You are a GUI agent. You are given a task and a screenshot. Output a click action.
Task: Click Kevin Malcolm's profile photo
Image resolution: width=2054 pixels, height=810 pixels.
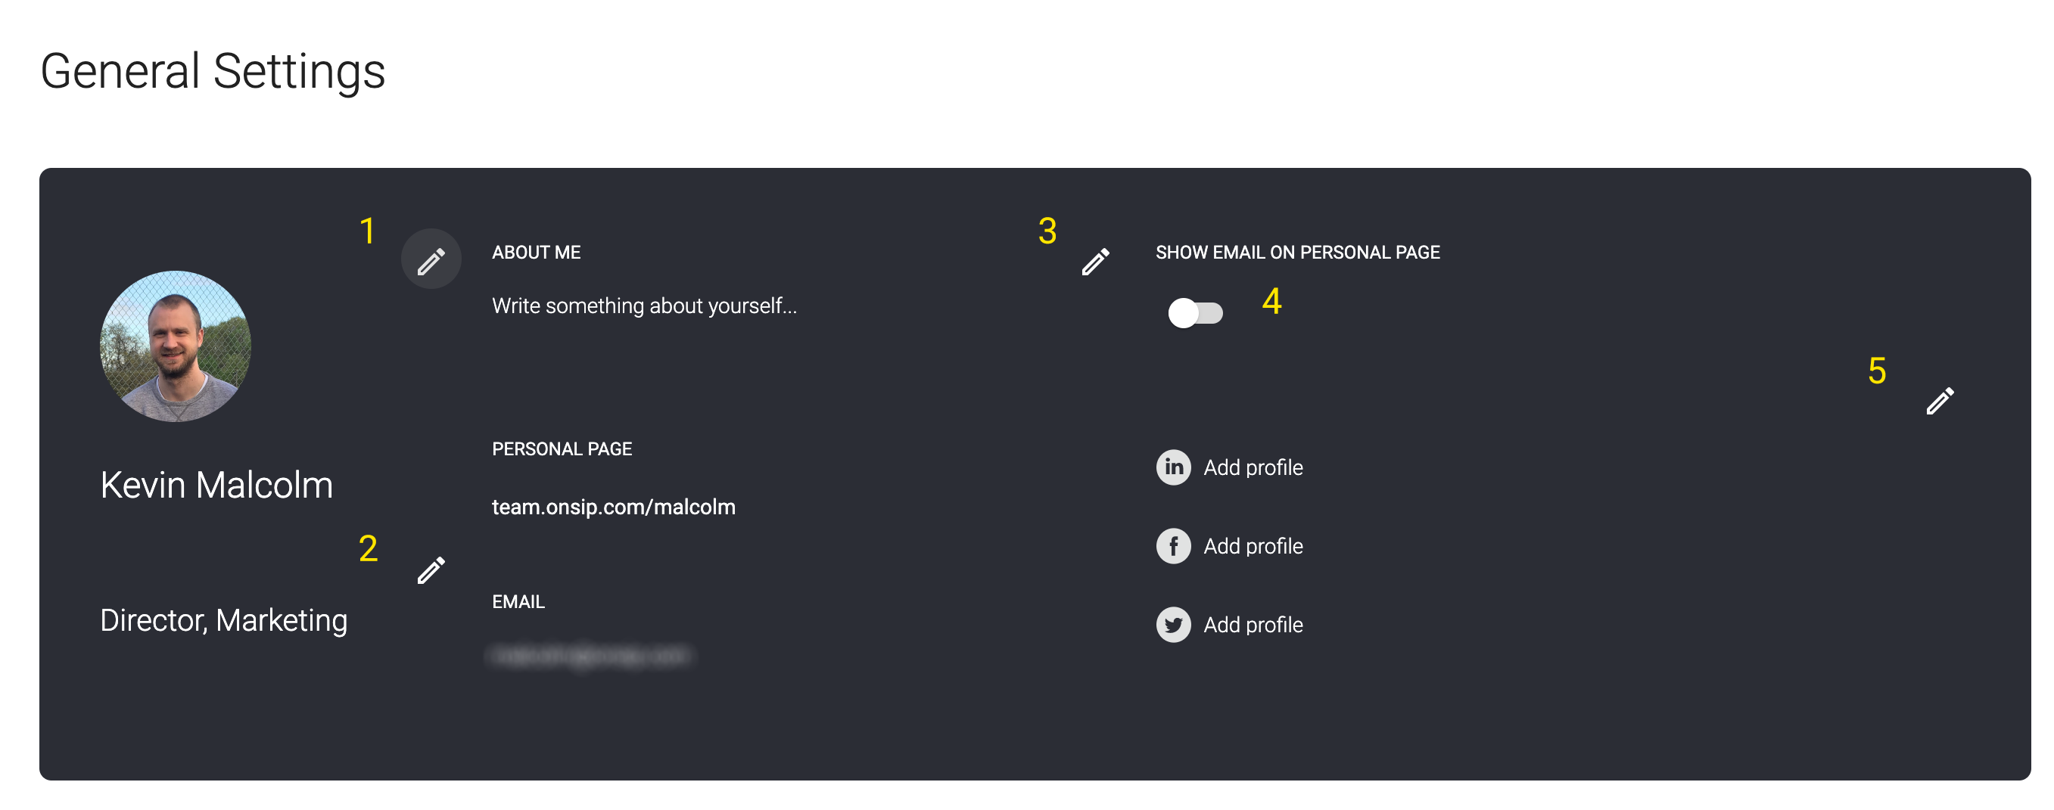(176, 346)
